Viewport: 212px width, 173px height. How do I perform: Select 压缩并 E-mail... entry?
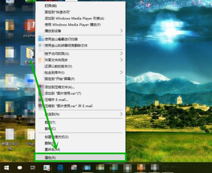pyautogui.click(x=56, y=100)
